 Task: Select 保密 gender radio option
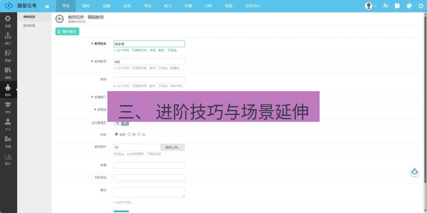(x=116, y=134)
